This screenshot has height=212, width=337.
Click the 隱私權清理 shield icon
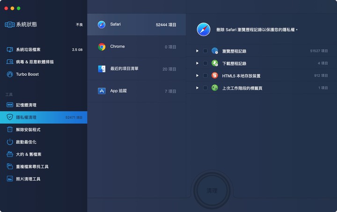(x=10, y=117)
